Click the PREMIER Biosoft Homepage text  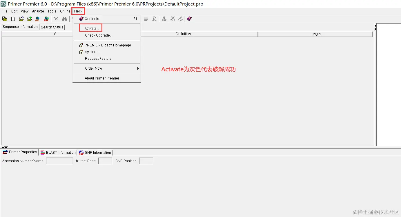click(108, 45)
